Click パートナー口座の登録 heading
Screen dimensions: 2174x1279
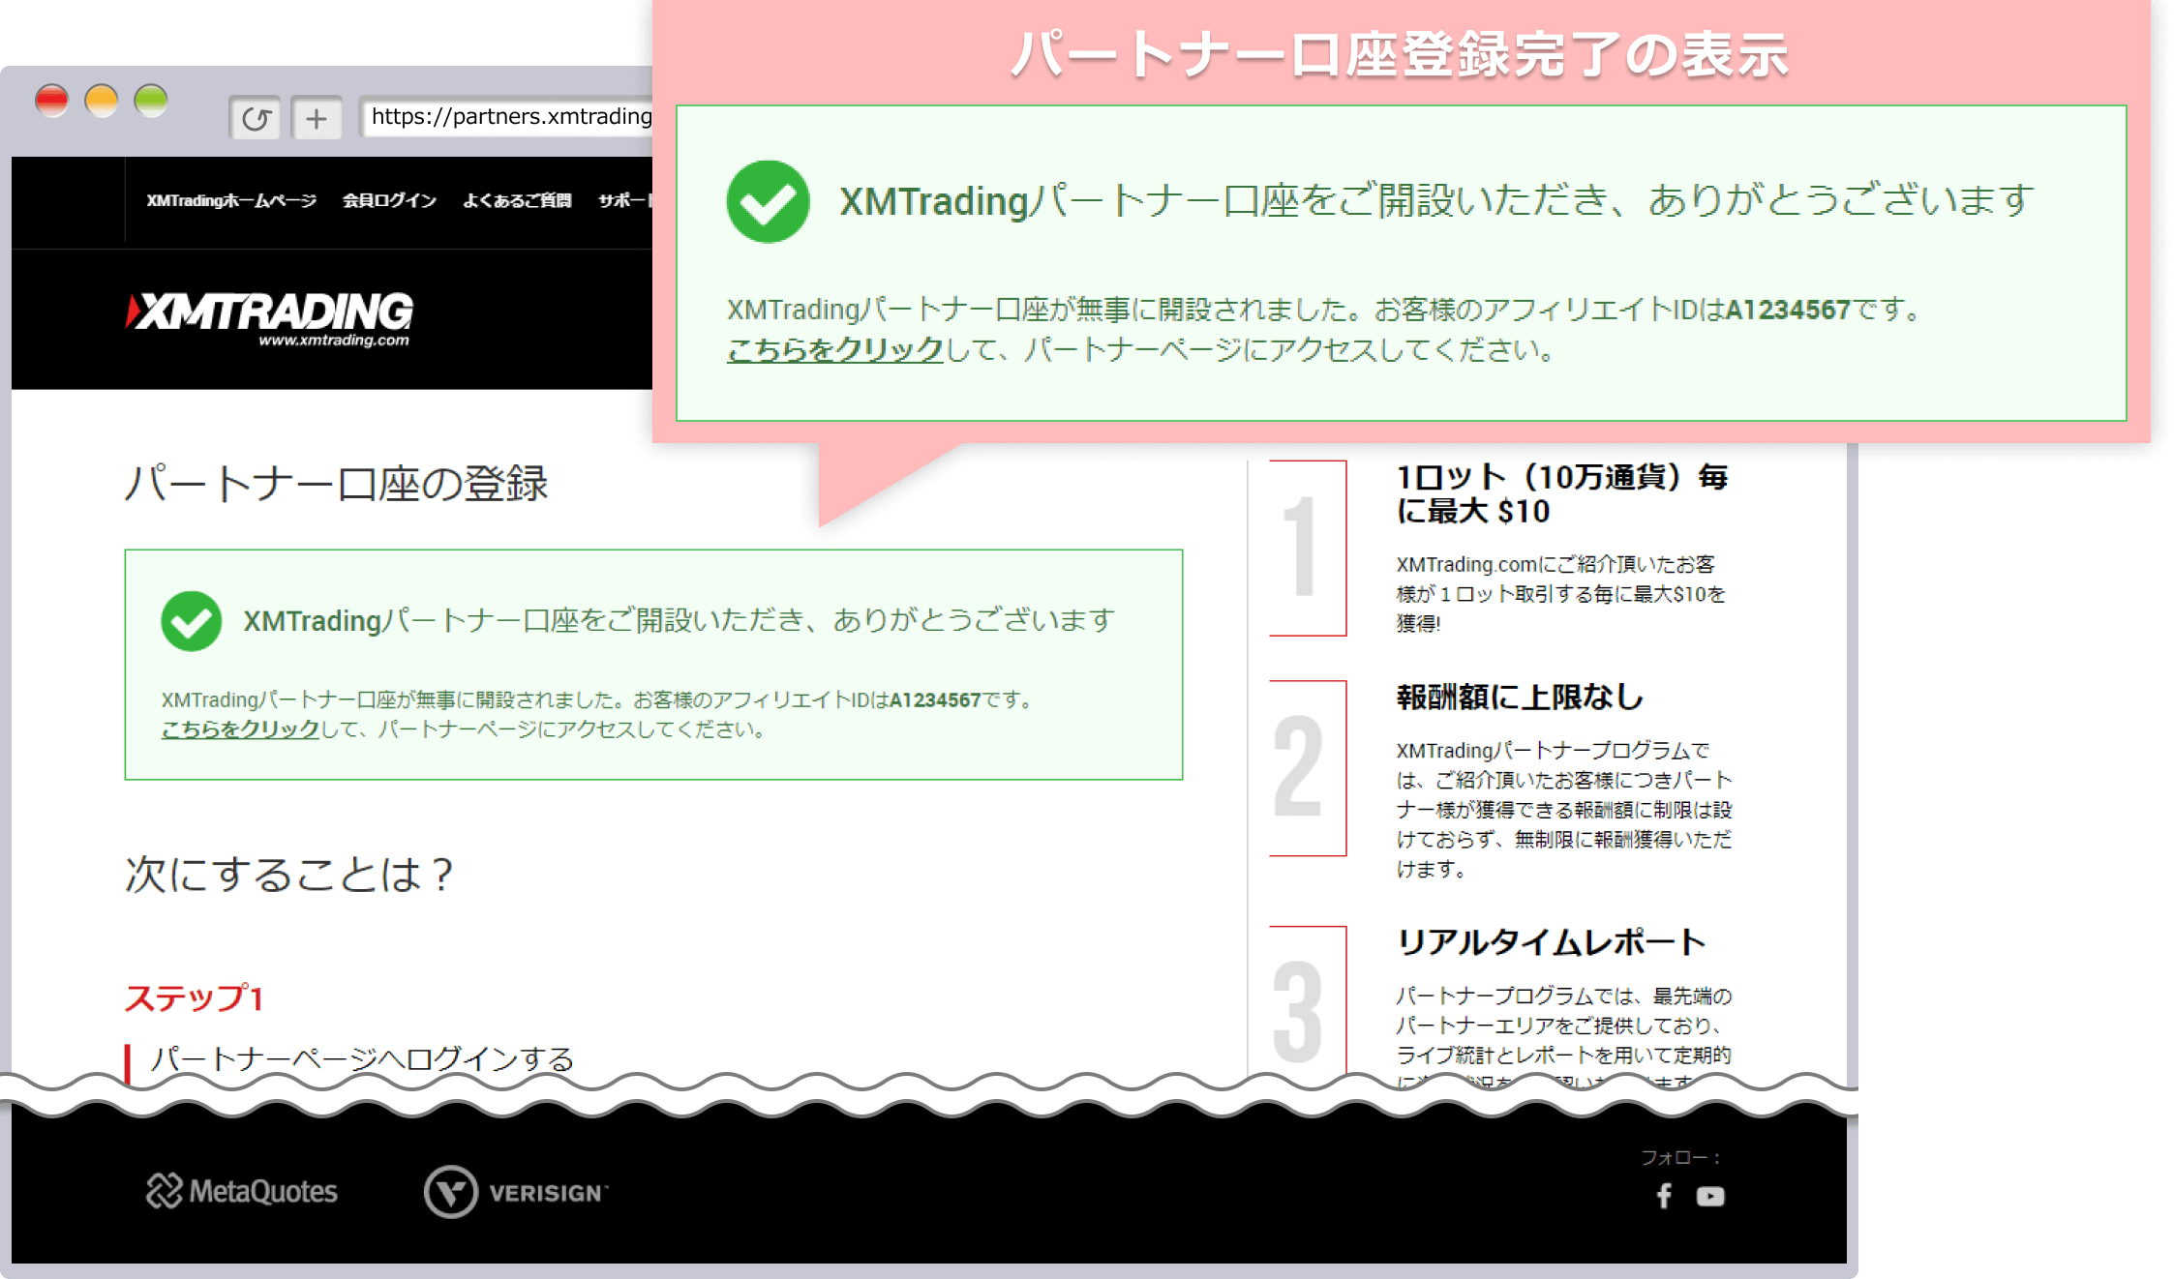coord(337,483)
